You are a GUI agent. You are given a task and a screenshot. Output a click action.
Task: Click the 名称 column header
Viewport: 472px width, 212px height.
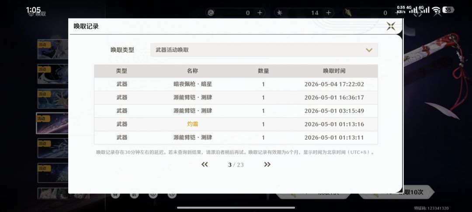pos(192,71)
